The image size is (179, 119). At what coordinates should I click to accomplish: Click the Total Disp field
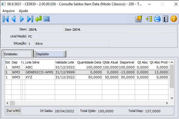pos(158,111)
